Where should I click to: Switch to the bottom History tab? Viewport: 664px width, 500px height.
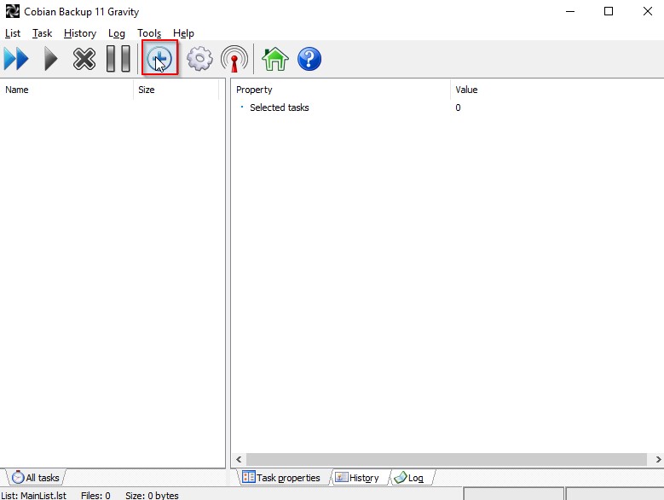pyautogui.click(x=357, y=478)
